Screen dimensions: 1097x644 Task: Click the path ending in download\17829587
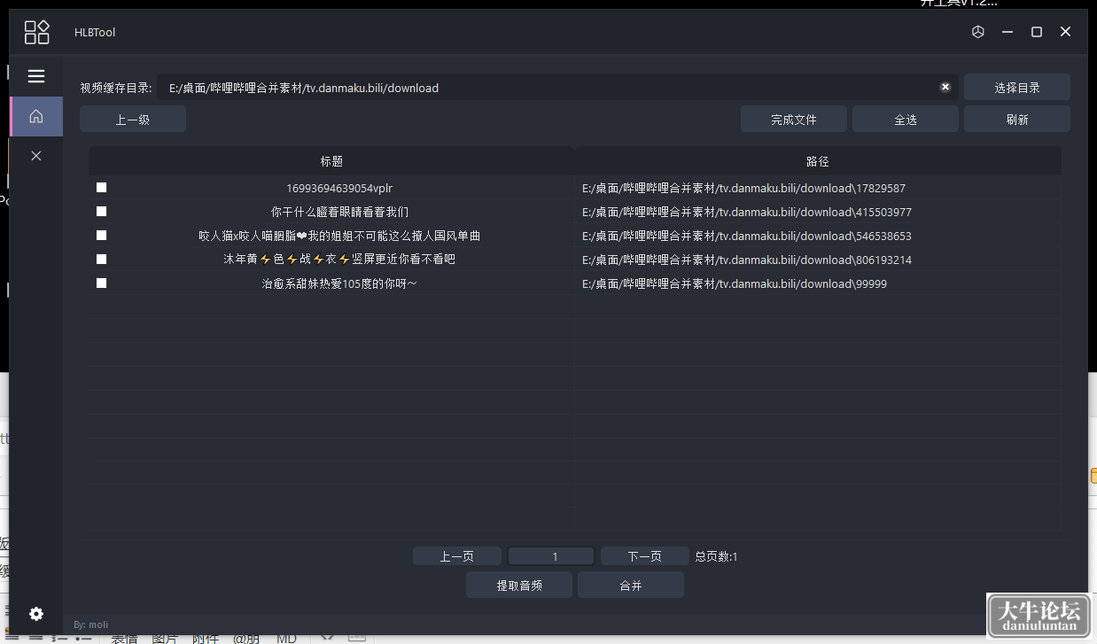[743, 189]
